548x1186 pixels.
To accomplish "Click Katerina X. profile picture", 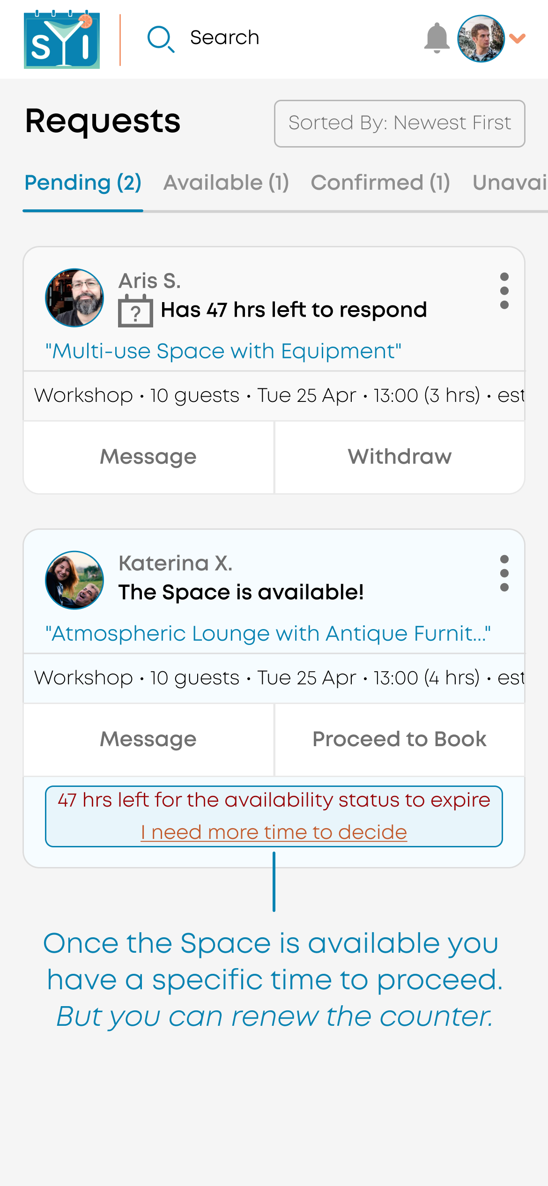I will (74, 580).
